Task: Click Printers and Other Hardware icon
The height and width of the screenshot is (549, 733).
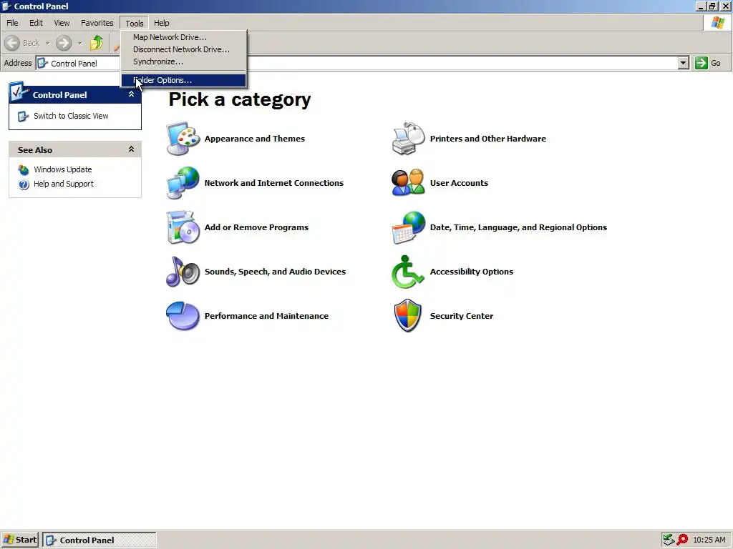Action: [409, 139]
